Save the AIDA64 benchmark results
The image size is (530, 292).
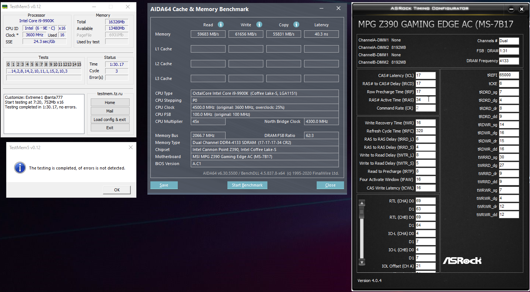click(x=164, y=185)
